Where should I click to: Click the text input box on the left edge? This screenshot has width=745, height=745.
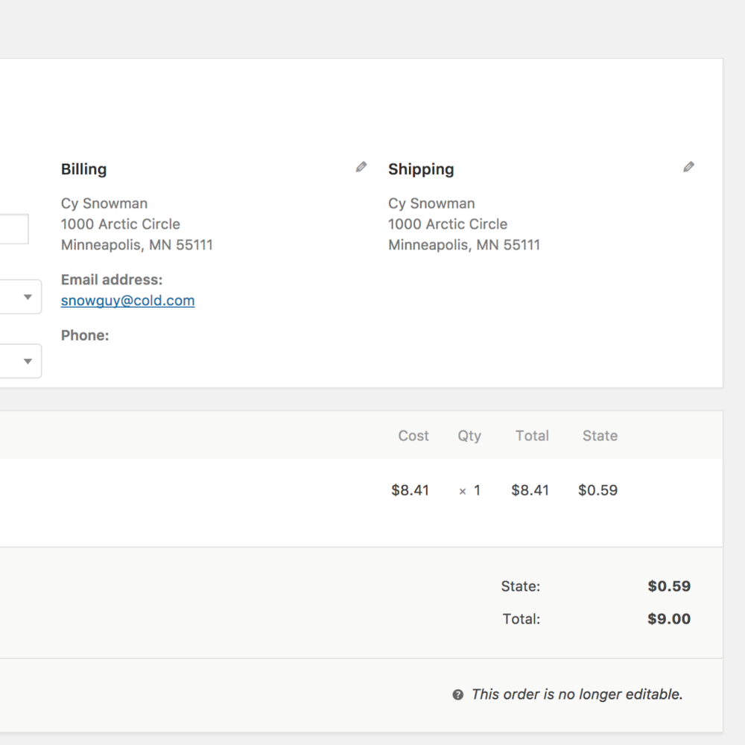[13, 229]
